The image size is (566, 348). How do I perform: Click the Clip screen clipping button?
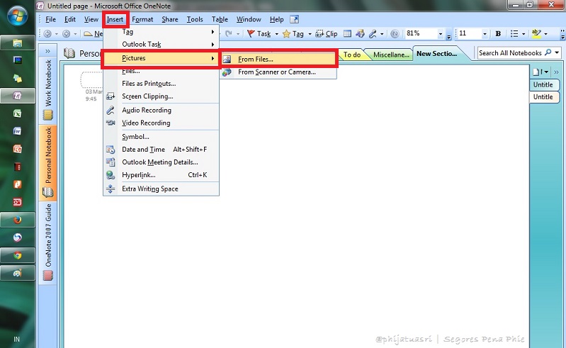pos(327,33)
